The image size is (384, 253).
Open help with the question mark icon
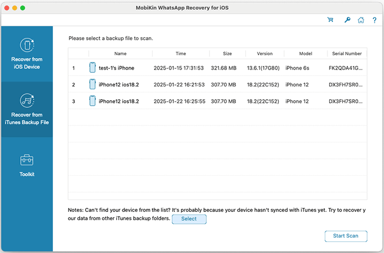coord(375,20)
